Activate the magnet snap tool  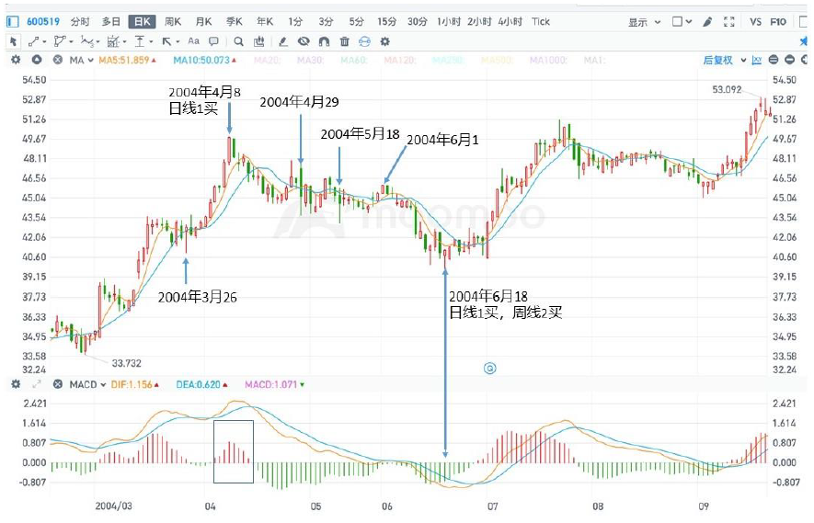323,41
